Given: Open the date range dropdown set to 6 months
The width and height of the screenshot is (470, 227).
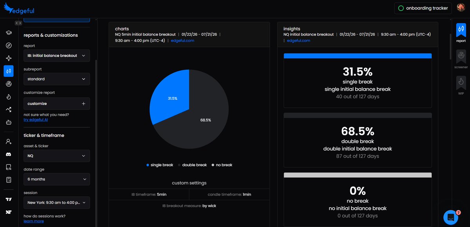Looking at the screenshot, I should [57, 179].
